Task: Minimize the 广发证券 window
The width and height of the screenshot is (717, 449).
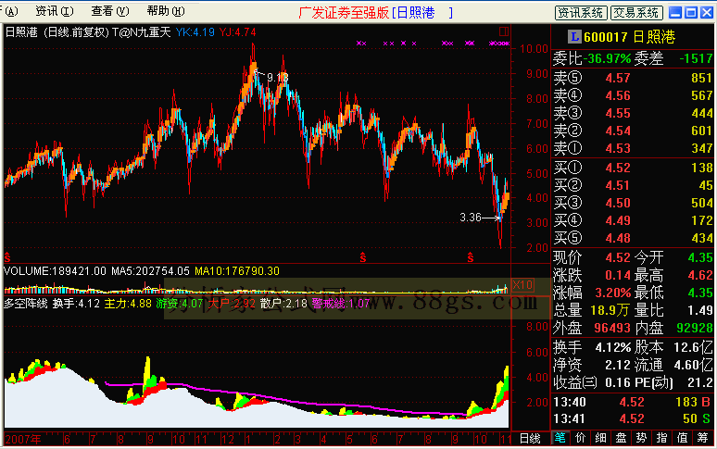Action: tap(675, 12)
